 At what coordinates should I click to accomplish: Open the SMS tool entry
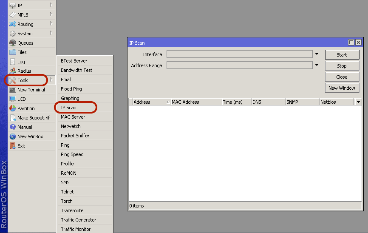(85, 182)
